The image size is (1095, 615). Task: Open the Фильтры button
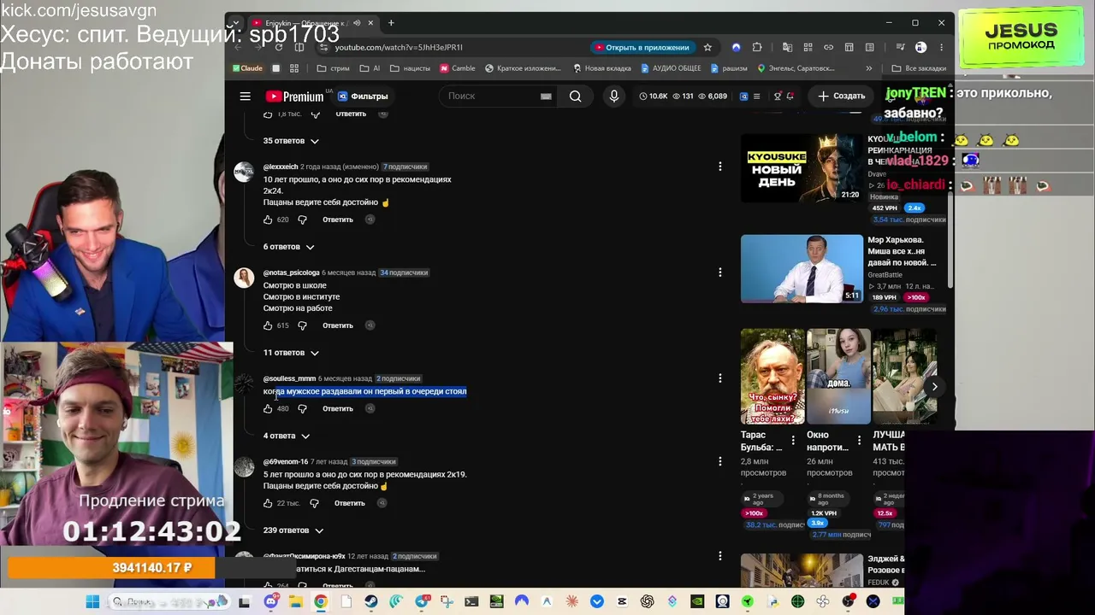pos(363,97)
